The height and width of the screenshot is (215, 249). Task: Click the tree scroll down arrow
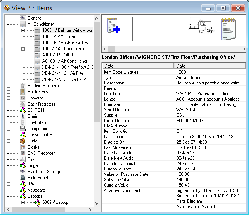(96, 203)
